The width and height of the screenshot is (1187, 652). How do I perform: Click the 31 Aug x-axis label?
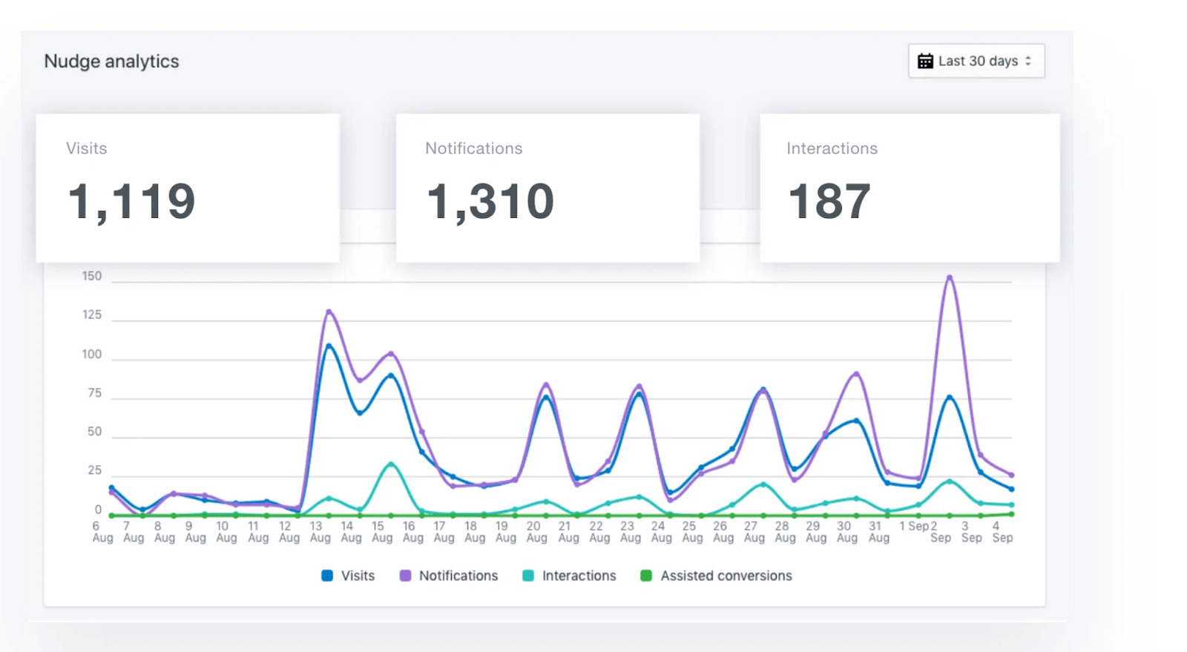pyautogui.click(x=878, y=532)
